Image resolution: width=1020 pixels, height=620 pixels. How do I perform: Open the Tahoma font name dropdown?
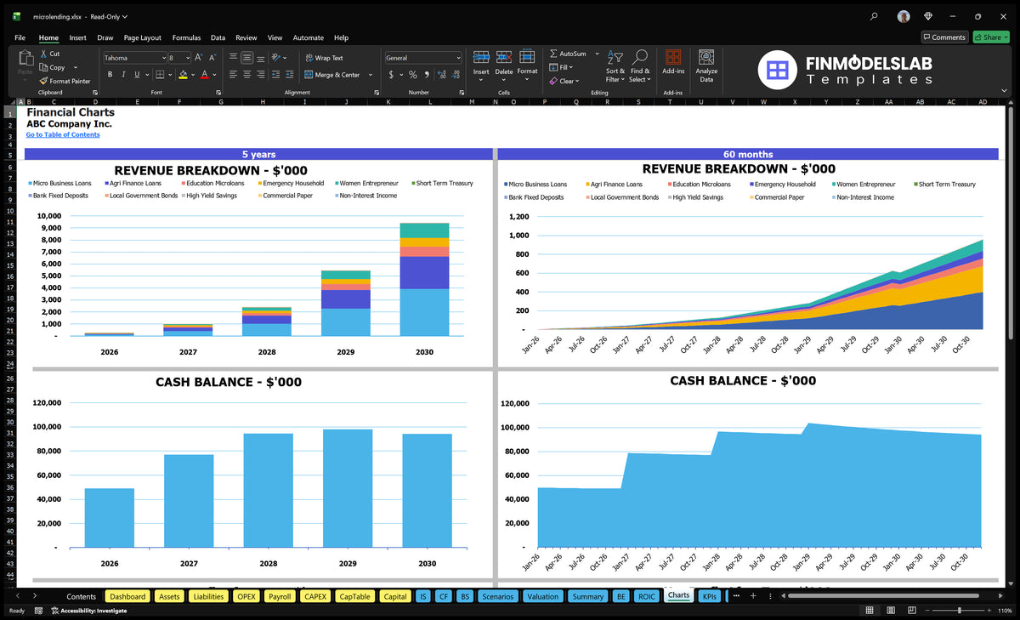[162, 58]
